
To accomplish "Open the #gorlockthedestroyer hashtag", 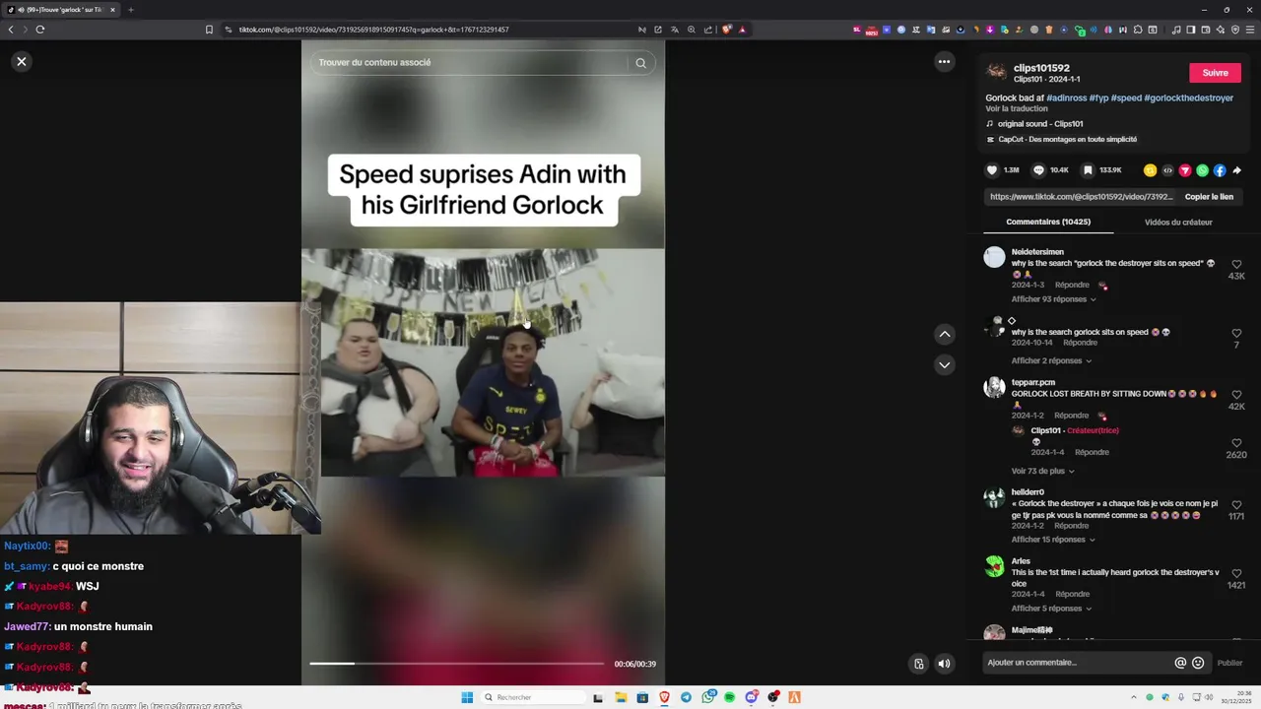I will [1188, 98].
